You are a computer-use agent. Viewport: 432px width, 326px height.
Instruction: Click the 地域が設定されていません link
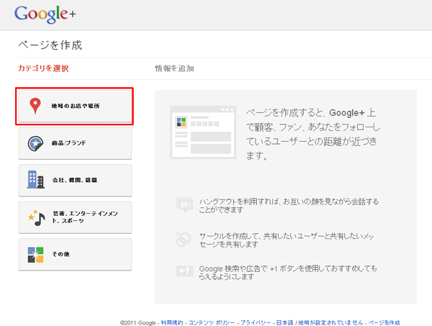tap(330, 322)
